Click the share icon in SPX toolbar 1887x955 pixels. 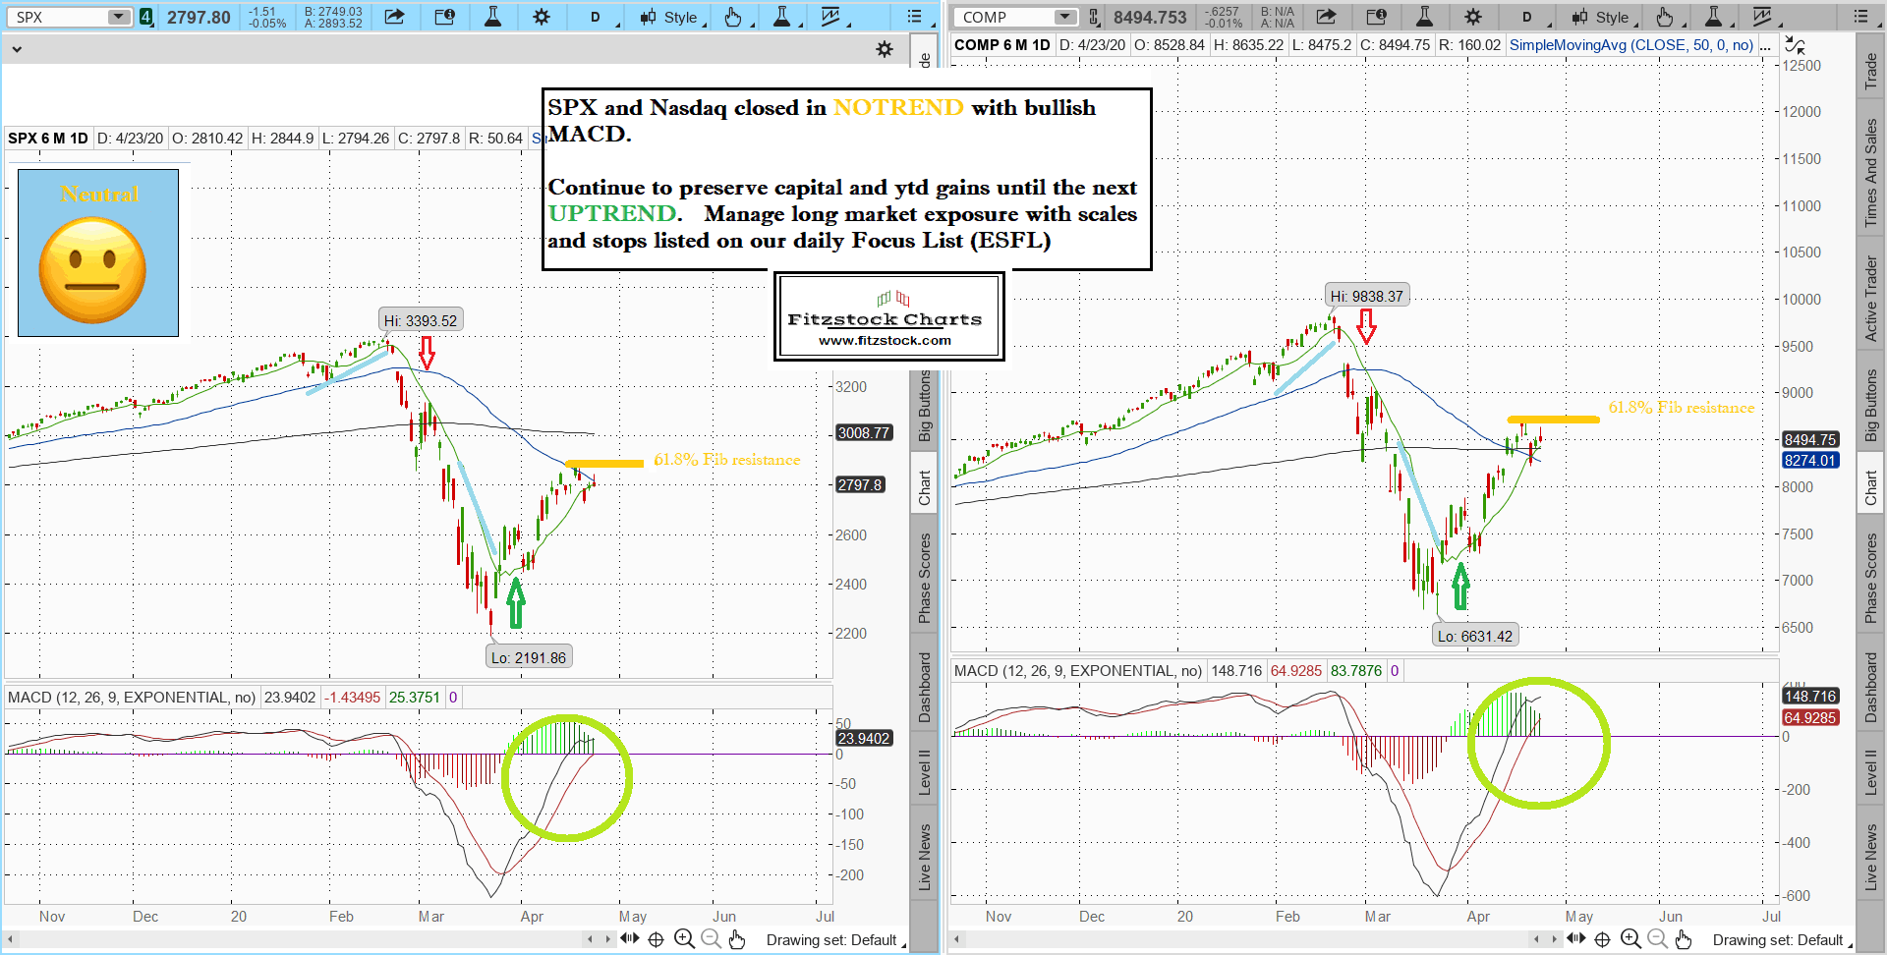point(394,17)
